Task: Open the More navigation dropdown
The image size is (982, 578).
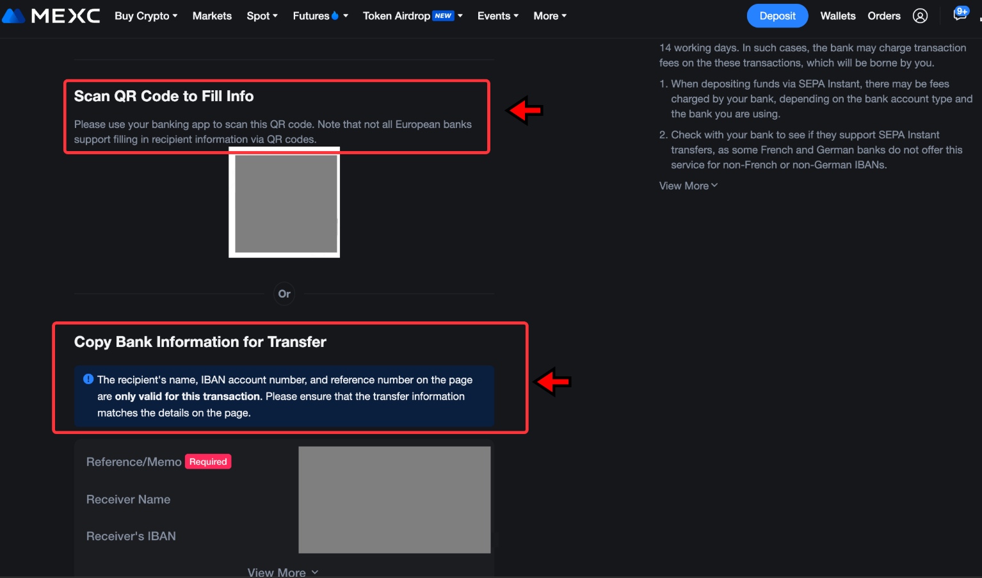Action: [x=549, y=15]
